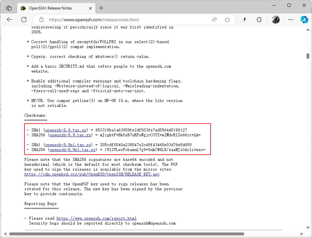Refresh the release notes page
312x238 pixels.
coord(24,20)
